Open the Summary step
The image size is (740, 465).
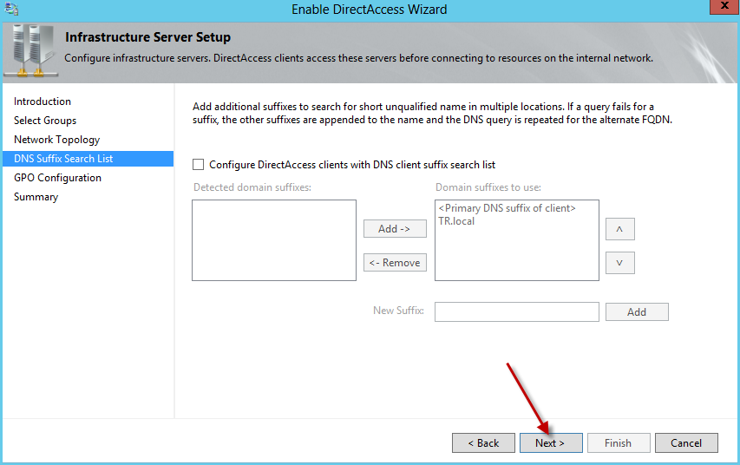(x=36, y=197)
